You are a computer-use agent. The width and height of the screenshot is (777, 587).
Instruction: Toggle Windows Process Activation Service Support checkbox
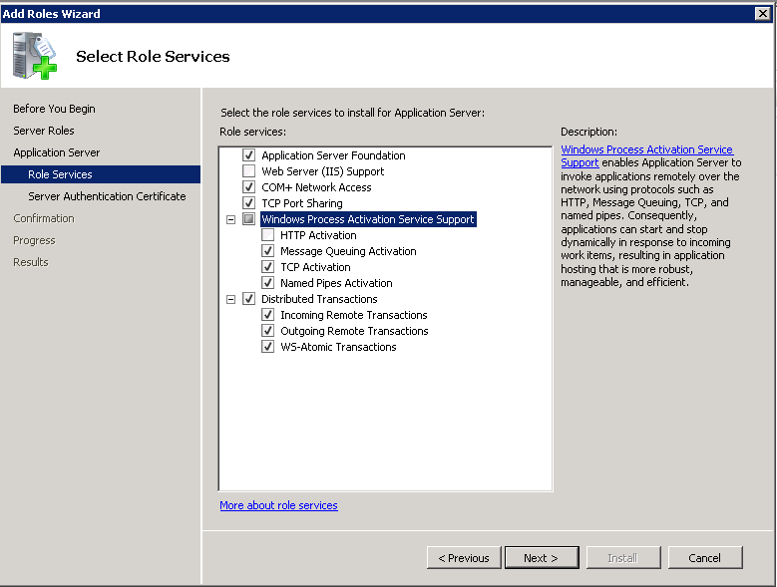pyautogui.click(x=248, y=219)
